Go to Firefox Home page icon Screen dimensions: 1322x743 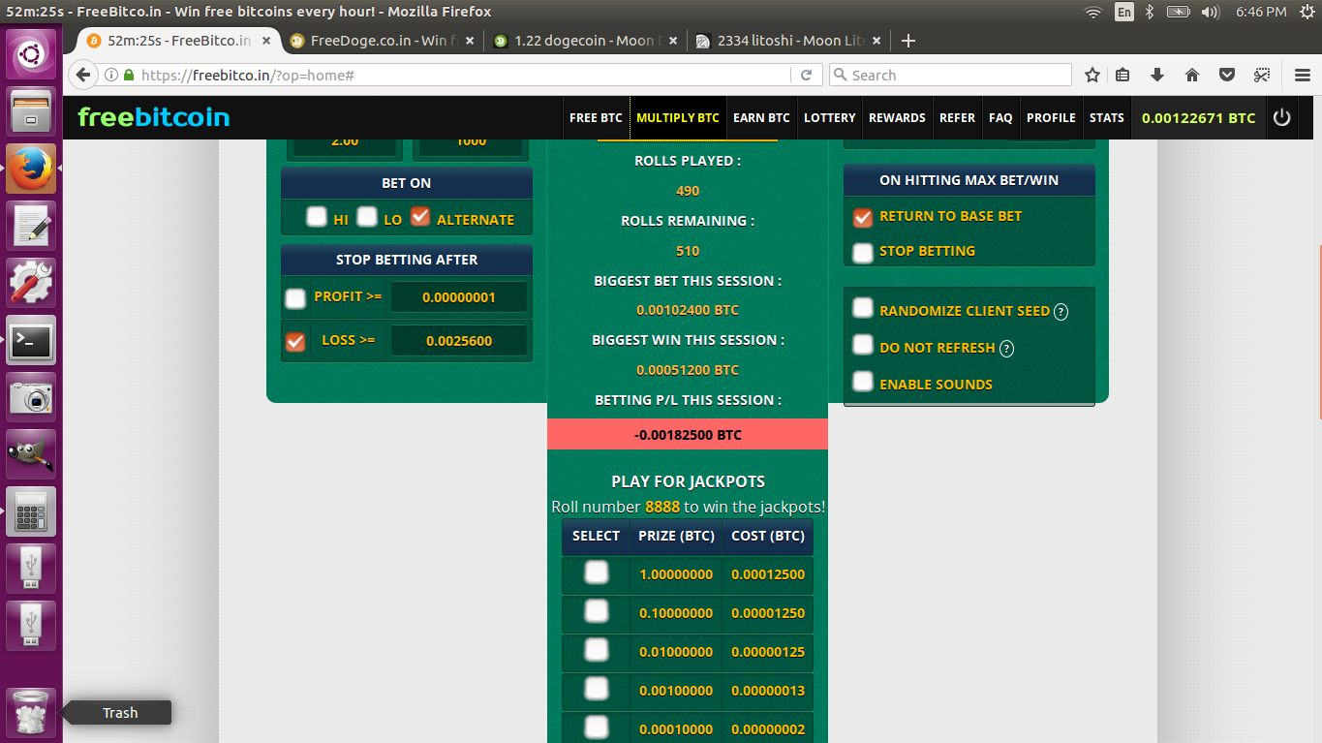pos(1192,75)
